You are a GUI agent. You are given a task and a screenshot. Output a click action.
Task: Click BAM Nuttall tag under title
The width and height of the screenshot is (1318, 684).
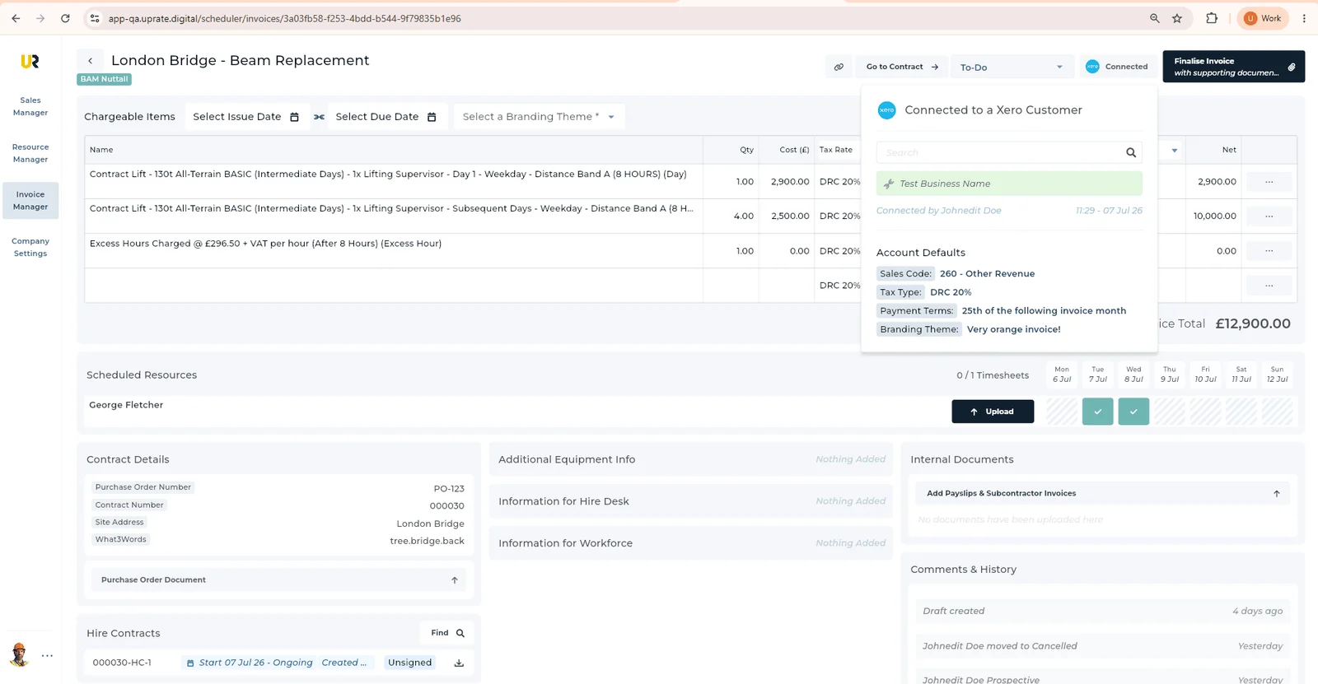point(104,79)
